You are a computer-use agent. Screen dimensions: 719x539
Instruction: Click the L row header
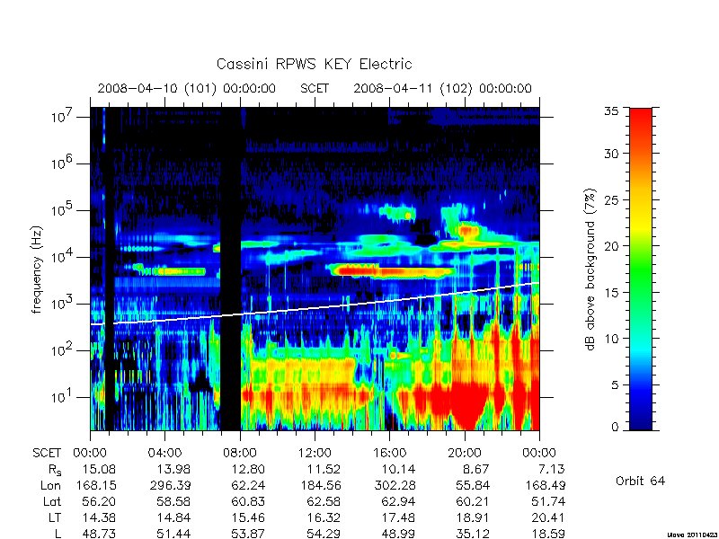(x=57, y=534)
